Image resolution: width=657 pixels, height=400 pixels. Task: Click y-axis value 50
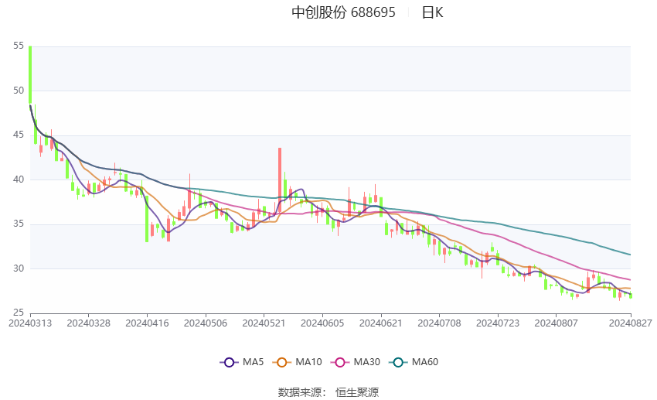pyautogui.click(x=19, y=91)
